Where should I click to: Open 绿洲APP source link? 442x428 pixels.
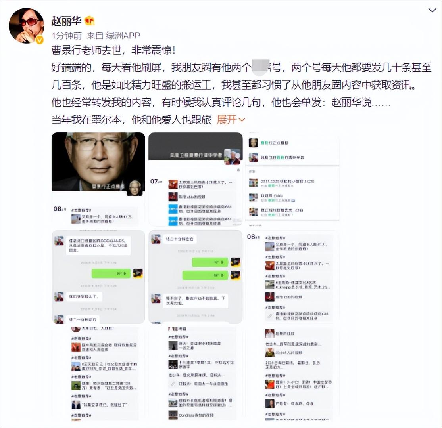123,36
